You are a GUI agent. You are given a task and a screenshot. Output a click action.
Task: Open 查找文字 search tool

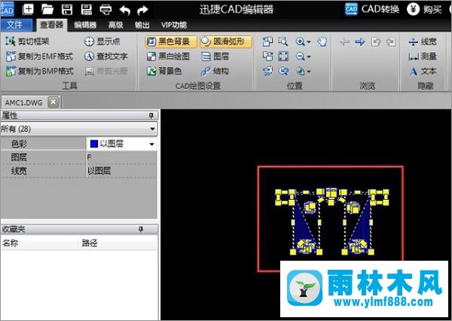[105, 57]
